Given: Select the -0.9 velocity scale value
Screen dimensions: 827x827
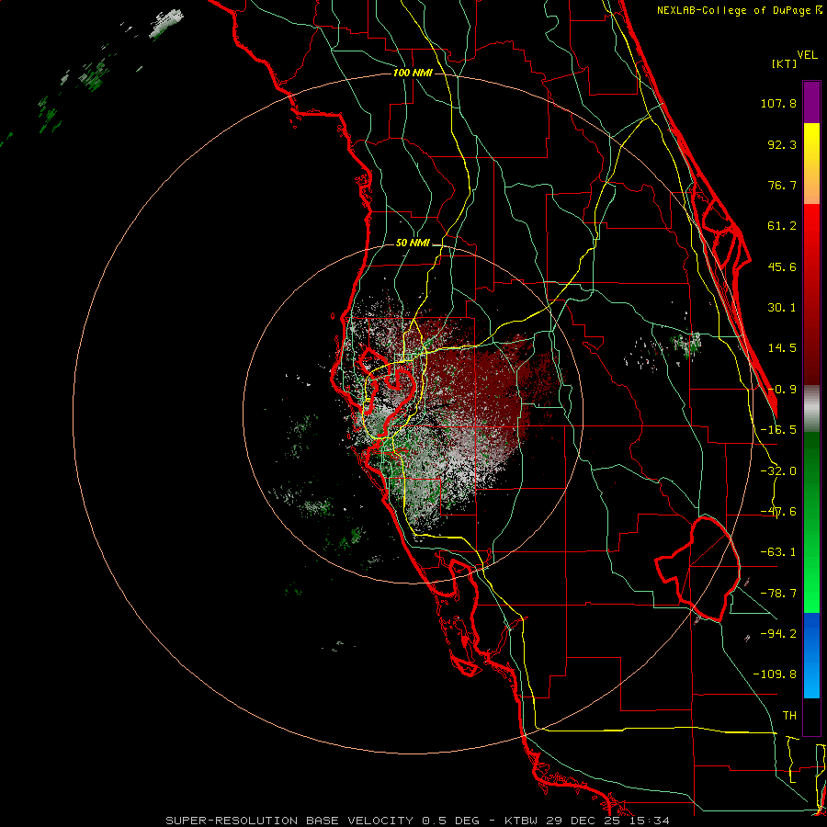Looking at the screenshot, I should (x=782, y=390).
